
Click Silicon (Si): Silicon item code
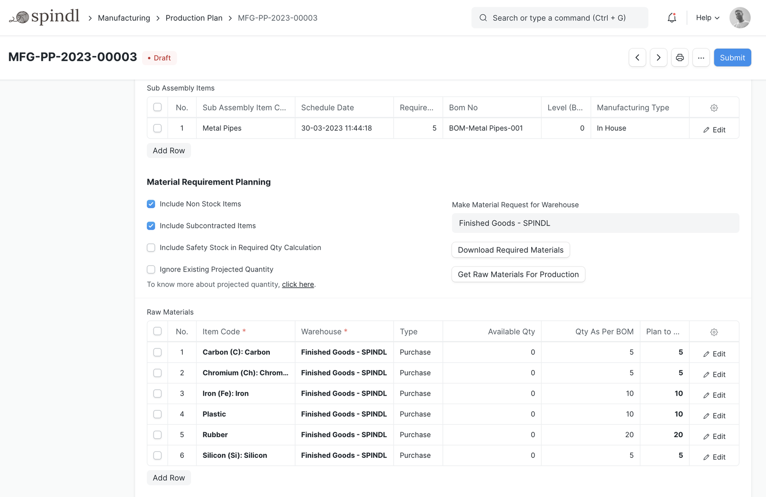[x=235, y=456]
